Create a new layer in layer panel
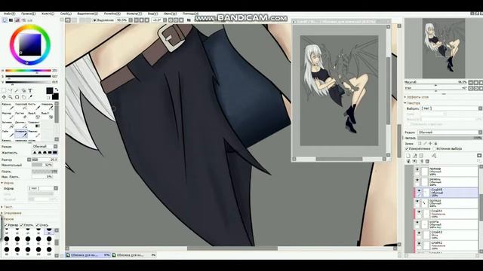The height and width of the screenshot is (271, 483). point(408,156)
